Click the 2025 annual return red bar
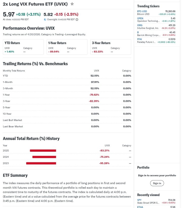This screenshot has height=208, width=182. [43, 150]
